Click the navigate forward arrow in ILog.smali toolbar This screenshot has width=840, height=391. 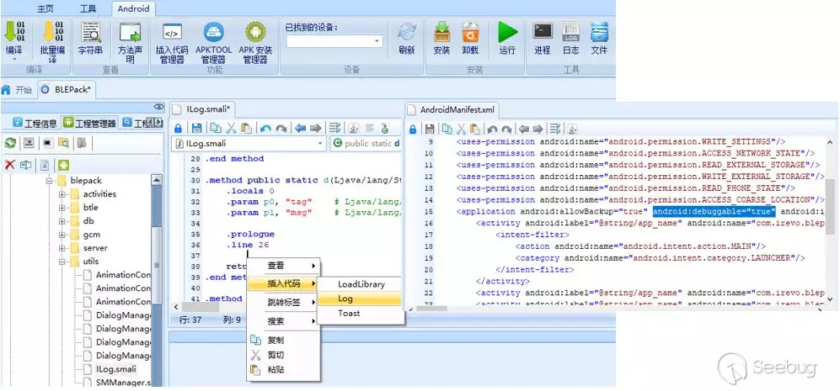316,129
